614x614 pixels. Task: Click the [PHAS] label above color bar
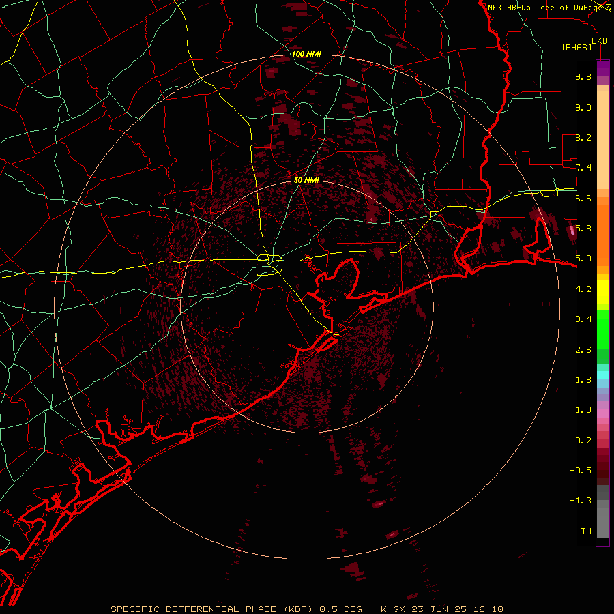coord(576,47)
